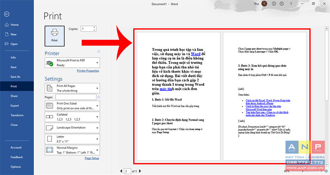Viewport: 330px width, 175px height.
Task: Click the máy tính hyperlink in preview
Action: pos(166,89)
